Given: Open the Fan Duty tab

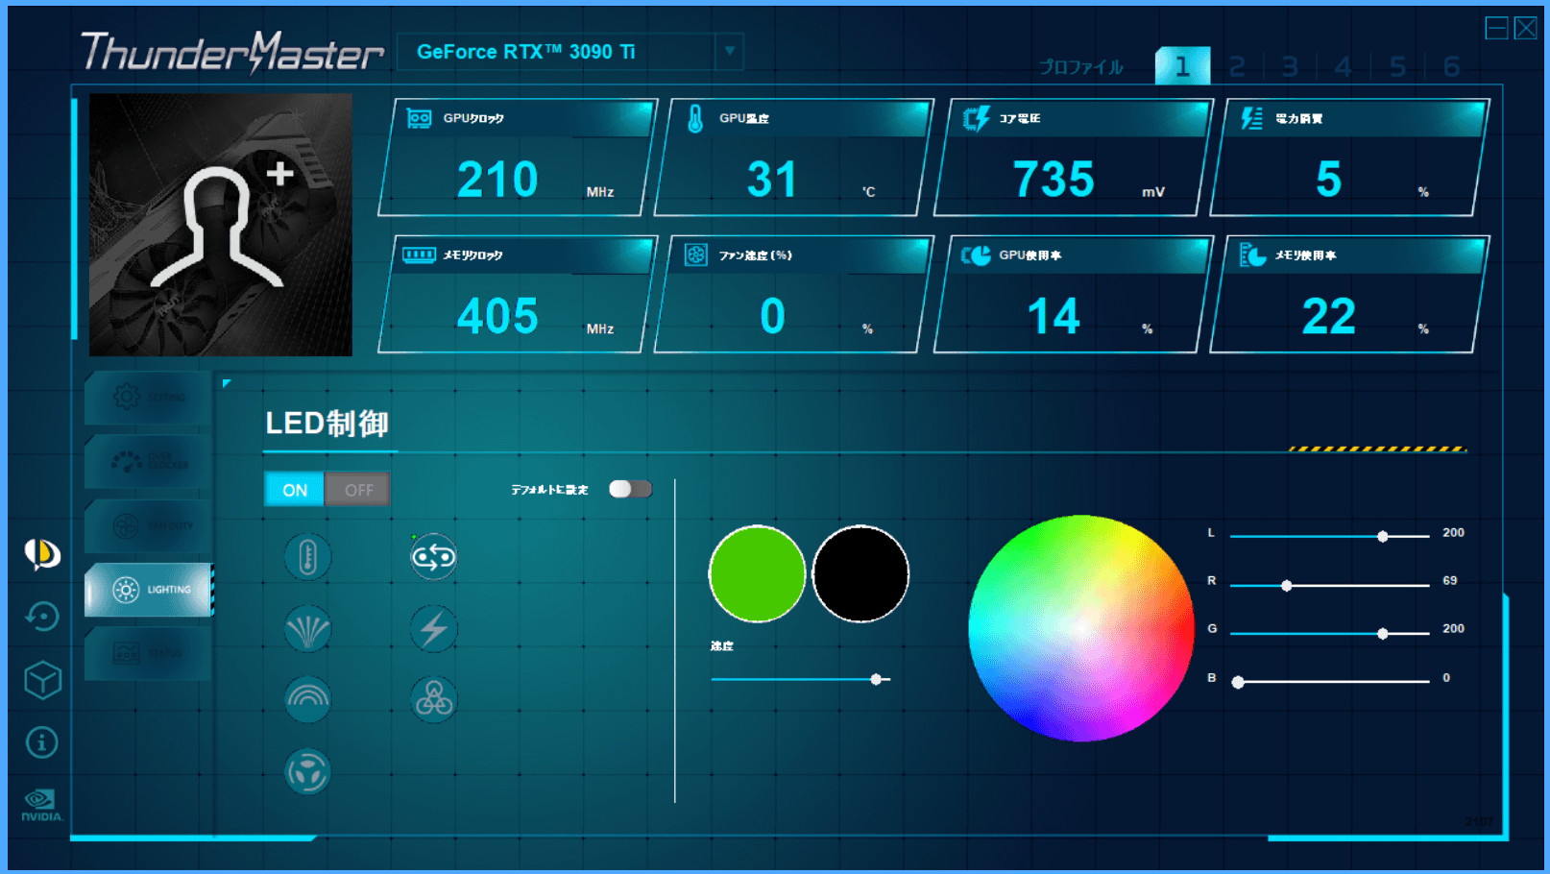Looking at the screenshot, I should (148, 525).
